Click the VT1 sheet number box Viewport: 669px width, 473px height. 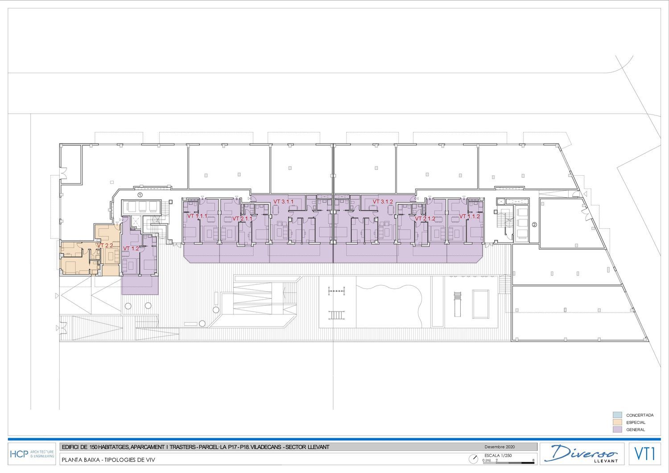pyautogui.click(x=645, y=454)
